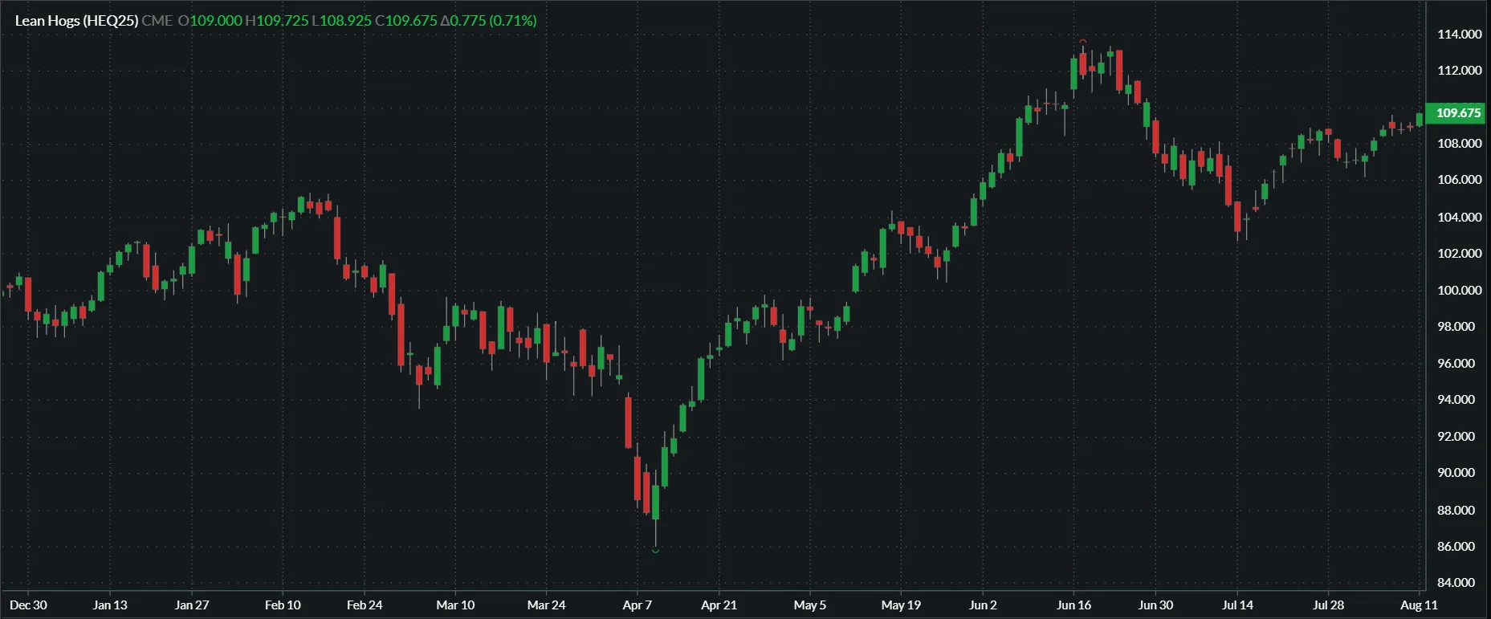Click the Jul 14 date on time axis

[1237, 605]
